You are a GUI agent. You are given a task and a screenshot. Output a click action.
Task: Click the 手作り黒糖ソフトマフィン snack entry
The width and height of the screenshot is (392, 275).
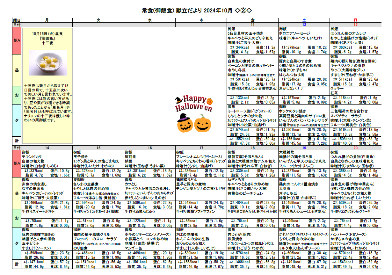tap(196, 211)
